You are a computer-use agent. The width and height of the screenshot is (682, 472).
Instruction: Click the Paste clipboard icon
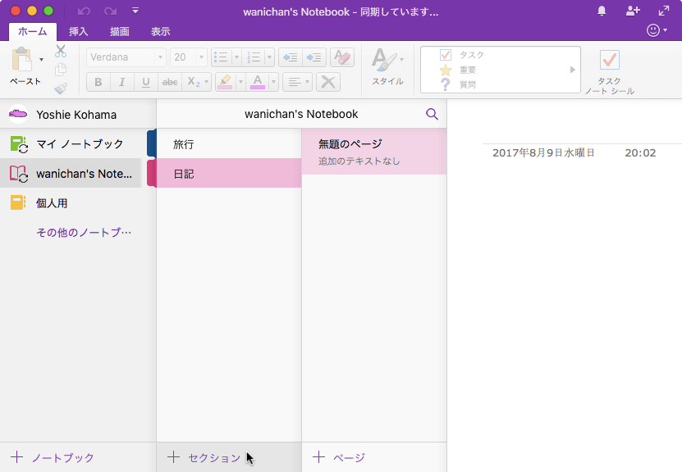click(21, 60)
